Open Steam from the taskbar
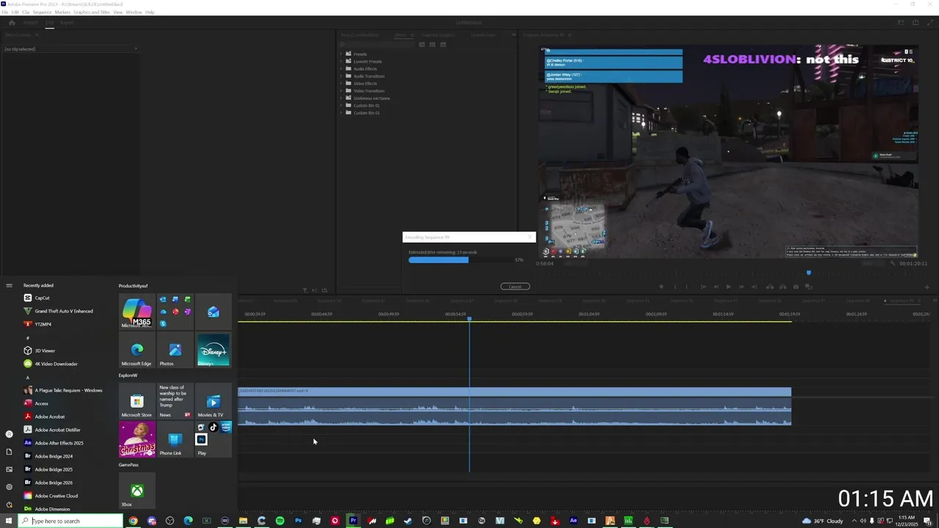This screenshot has width=939, height=528. click(x=408, y=521)
